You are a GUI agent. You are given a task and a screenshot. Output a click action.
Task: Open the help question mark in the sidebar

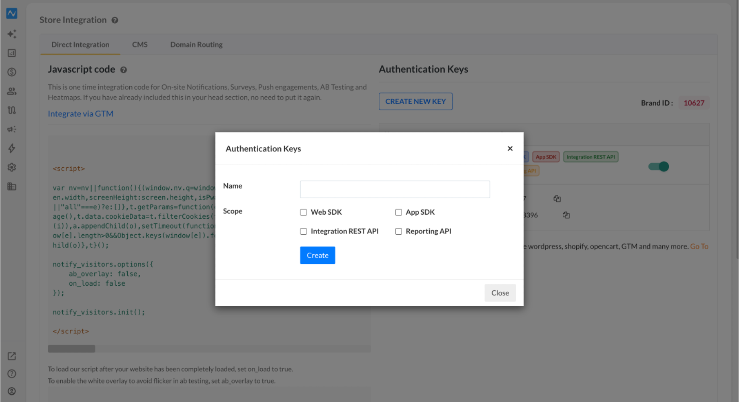pyautogui.click(x=12, y=374)
